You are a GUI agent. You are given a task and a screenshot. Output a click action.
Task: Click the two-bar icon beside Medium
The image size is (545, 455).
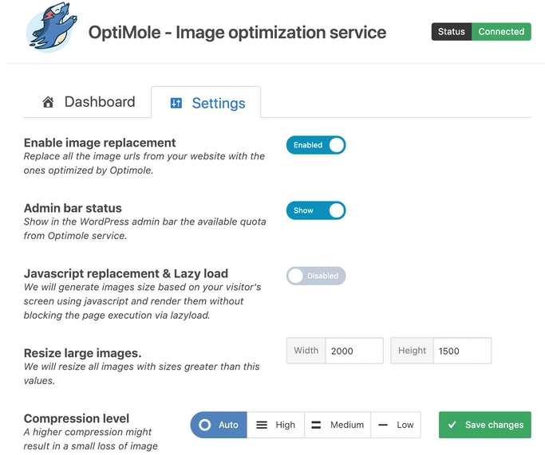pyautogui.click(x=316, y=425)
